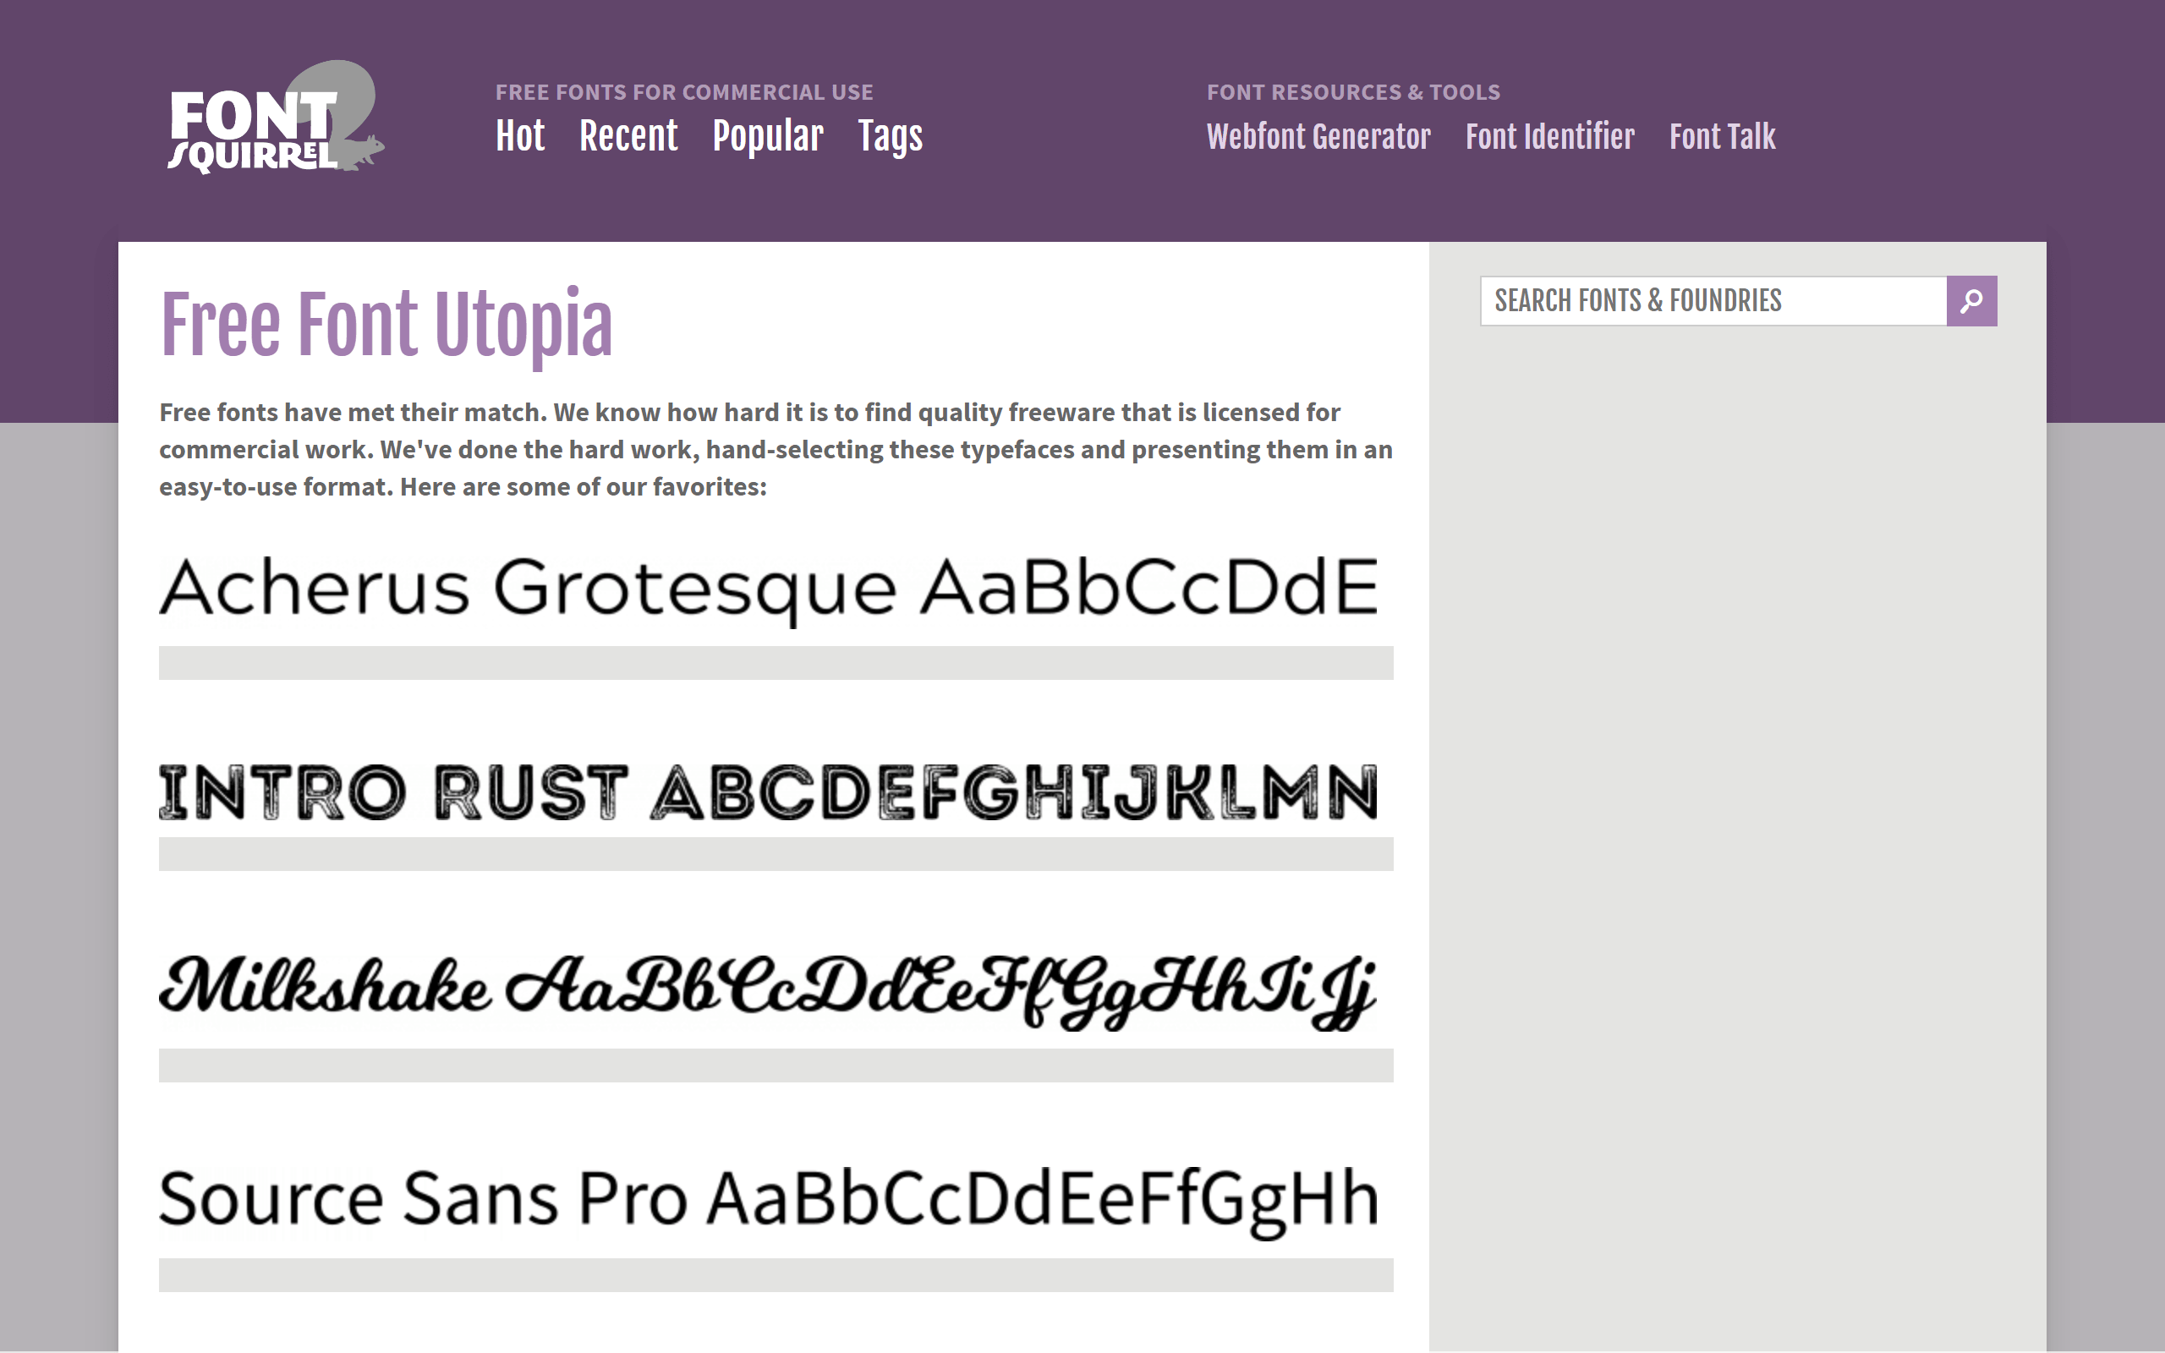The height and width of the screenshot is (1353, 2165).
Task: Click the 'Free fonts have met their match' paragraph
Action: click(776, 449)
